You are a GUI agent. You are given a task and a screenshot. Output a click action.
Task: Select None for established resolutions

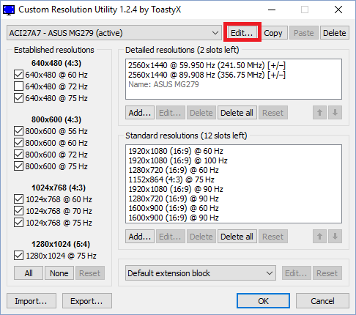click(59, 273)
